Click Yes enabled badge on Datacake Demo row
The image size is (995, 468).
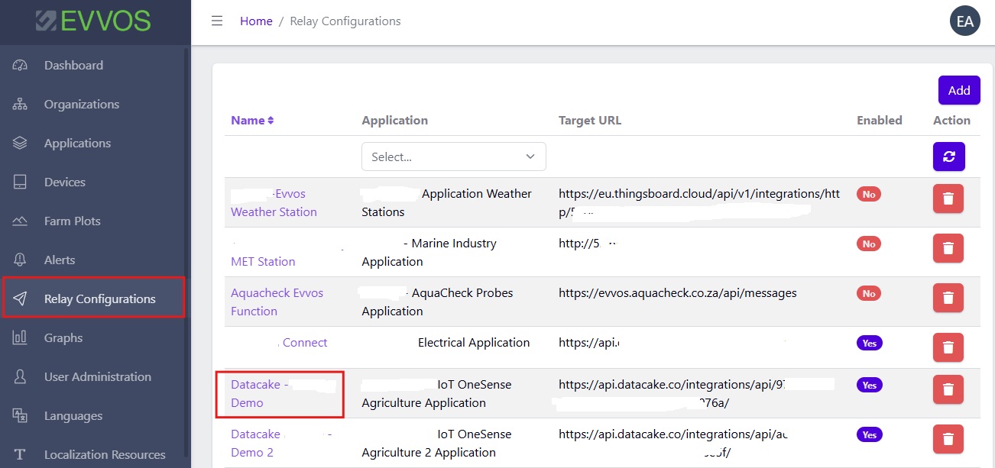pyautogui.click(x=869, y=386)
